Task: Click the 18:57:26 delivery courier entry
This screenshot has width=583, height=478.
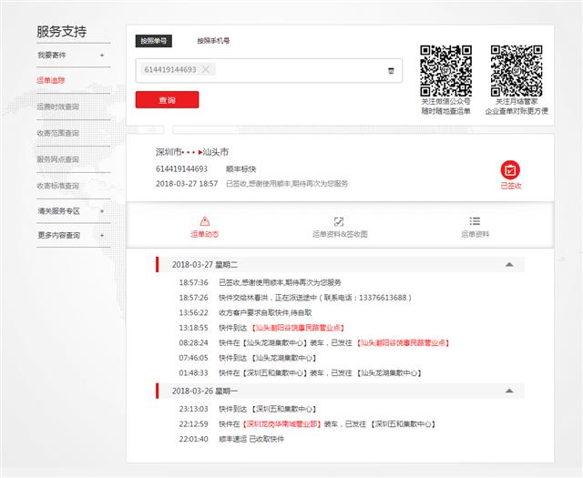Action: tap(295, 298)
